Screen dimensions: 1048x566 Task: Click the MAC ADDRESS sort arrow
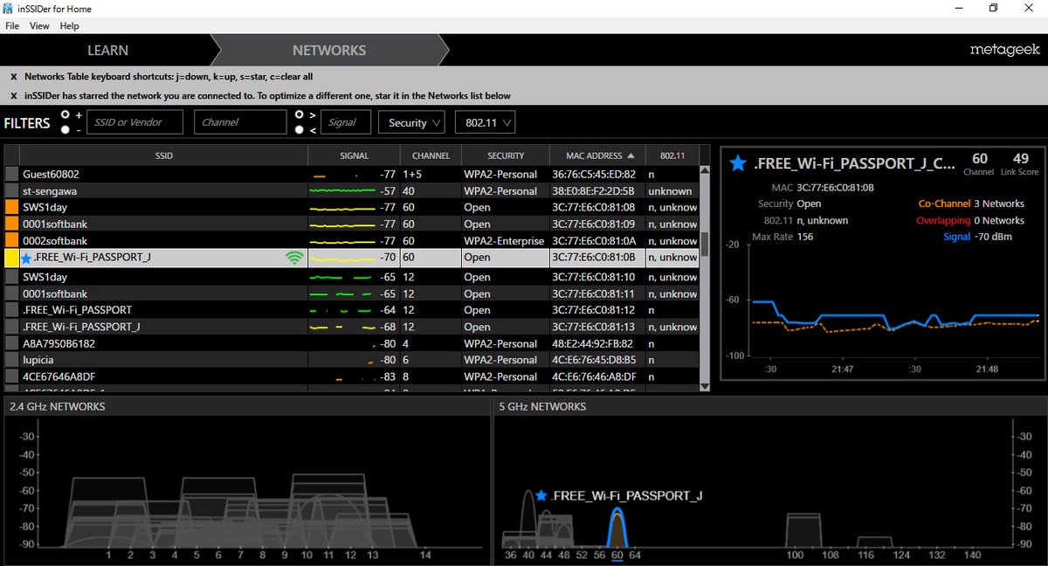coord(631,155)
